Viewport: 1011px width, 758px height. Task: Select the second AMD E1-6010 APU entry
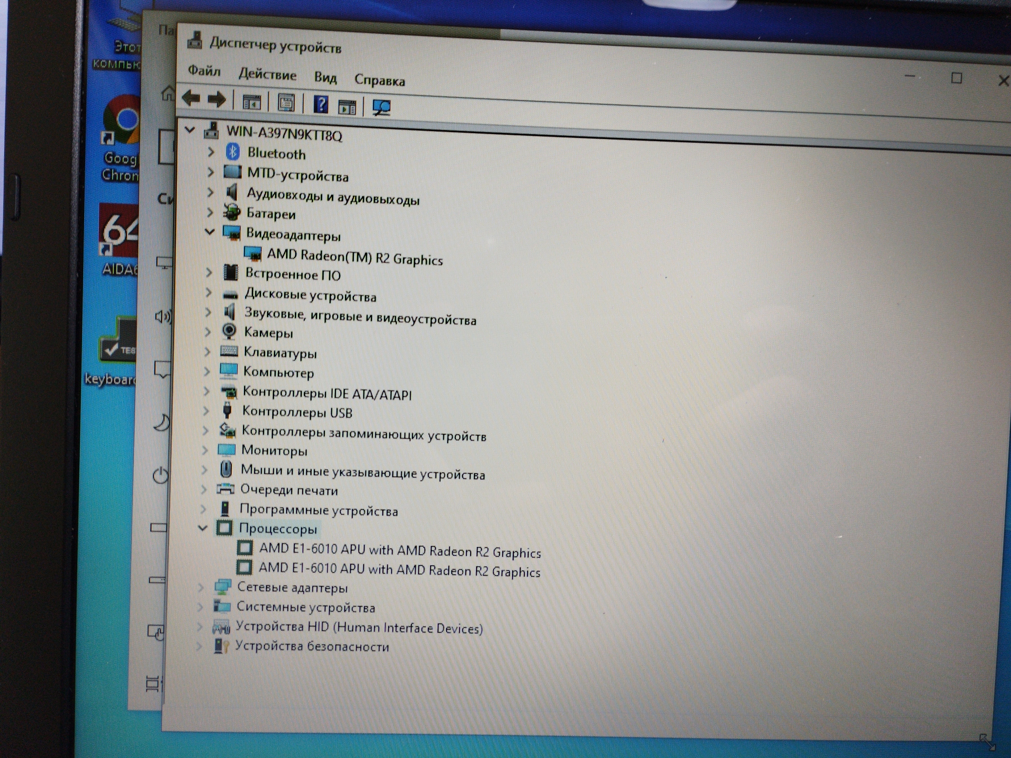399,570
